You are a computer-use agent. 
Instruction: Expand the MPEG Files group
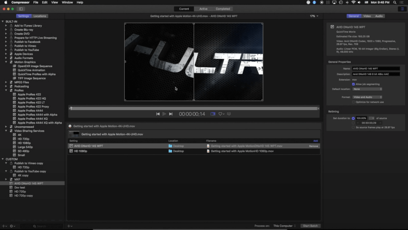(6, 82)
